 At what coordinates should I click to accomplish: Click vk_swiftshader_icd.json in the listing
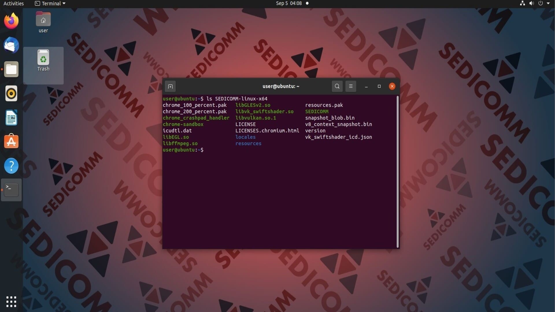pyautogui.click(x=338, y=137)
